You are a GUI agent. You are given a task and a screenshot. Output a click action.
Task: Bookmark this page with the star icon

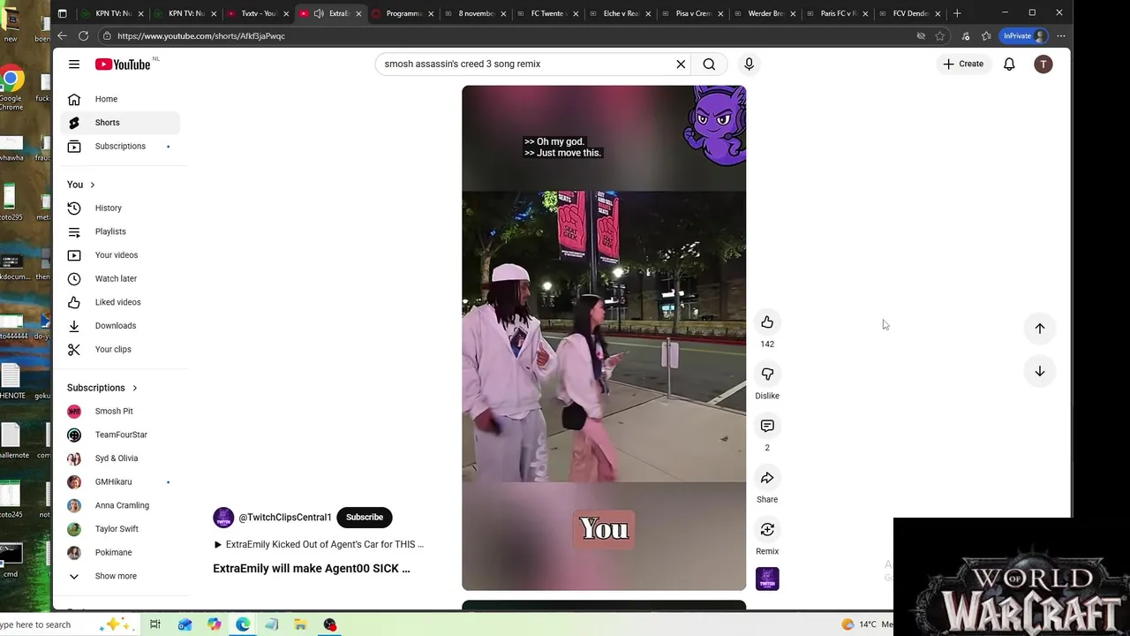(940, 36)
